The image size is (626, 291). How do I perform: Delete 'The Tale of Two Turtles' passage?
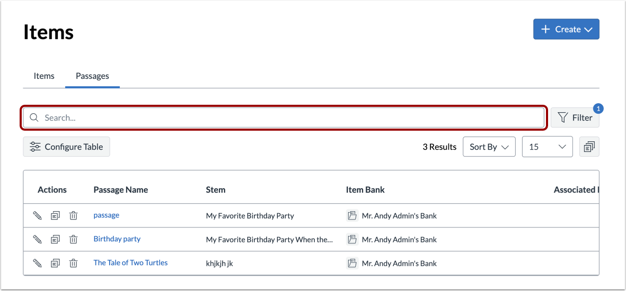pyautogui.click(x=73, y=263)
